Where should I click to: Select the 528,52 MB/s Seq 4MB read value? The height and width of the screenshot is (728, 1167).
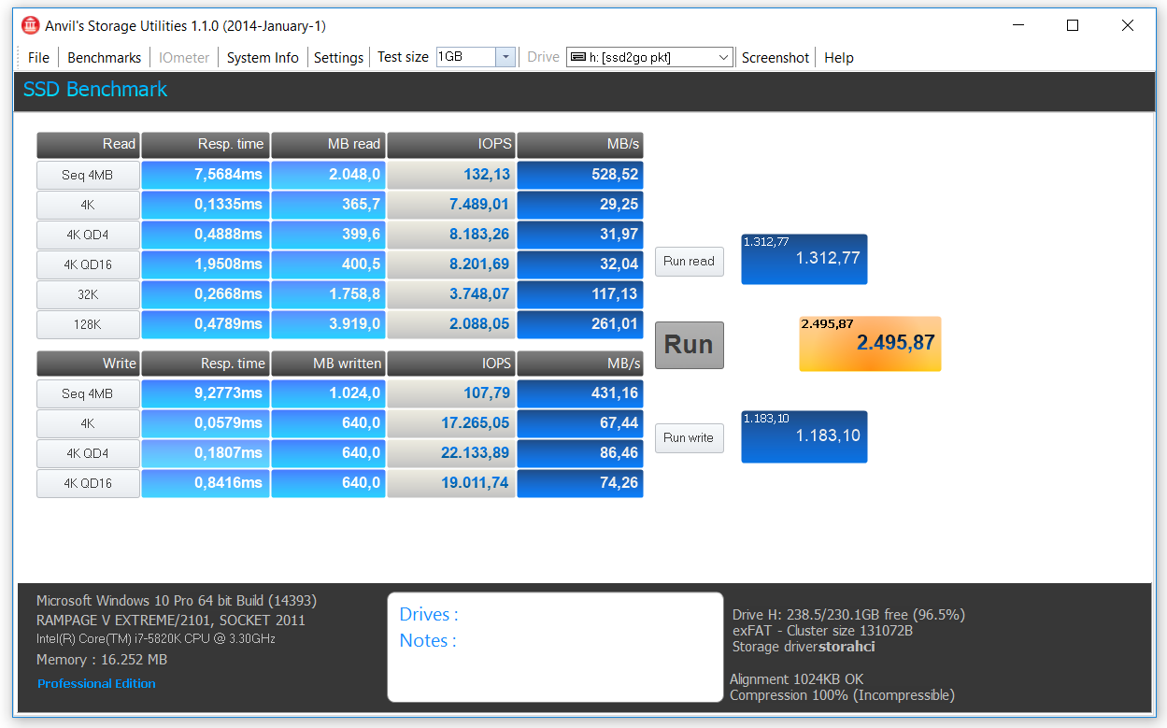pyautogui.click(x=580, y=175)
